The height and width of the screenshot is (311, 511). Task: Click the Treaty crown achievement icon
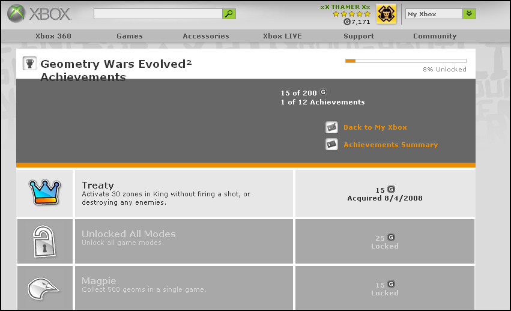coord(44,192)
